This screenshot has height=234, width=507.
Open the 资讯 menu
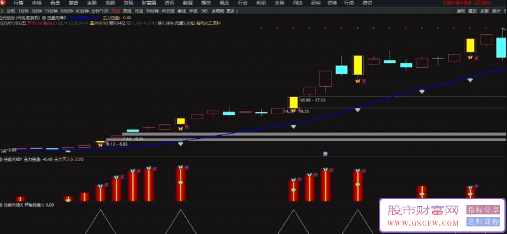(169, 3)
